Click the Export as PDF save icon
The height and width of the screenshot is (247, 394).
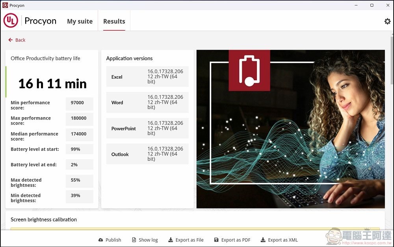click(x=216, y=240)
